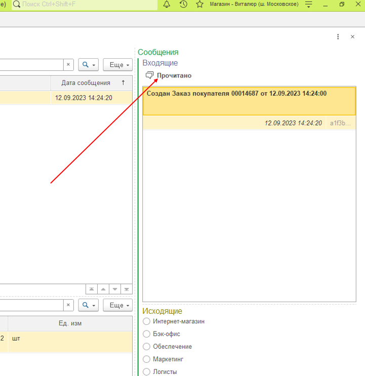The width and height of the screenshot is (365, 376).
Task: Open the service settings menu icon
Action: pyautogui.click(x=308, y=5)
